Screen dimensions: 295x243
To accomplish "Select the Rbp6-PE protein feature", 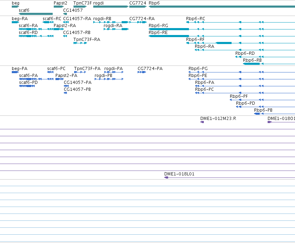I will [x=242, y=79].
